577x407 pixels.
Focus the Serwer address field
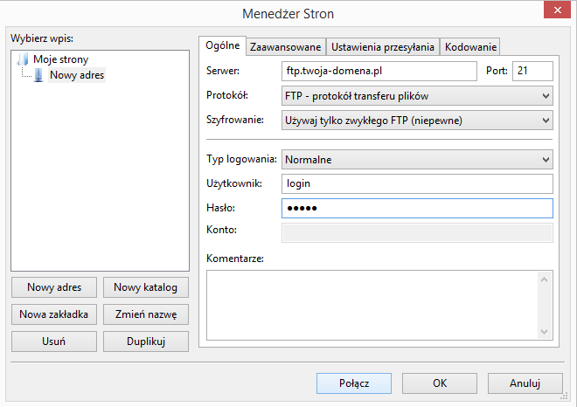379,71
